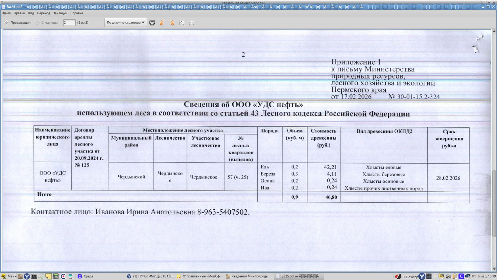Zoom out using the minus icon
This screenshot has height=280, width=497.
(x=192, y=23)
